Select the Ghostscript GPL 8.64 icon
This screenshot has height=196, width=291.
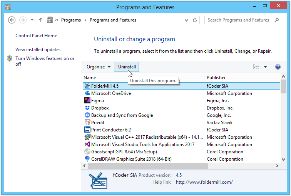(87, 151)
